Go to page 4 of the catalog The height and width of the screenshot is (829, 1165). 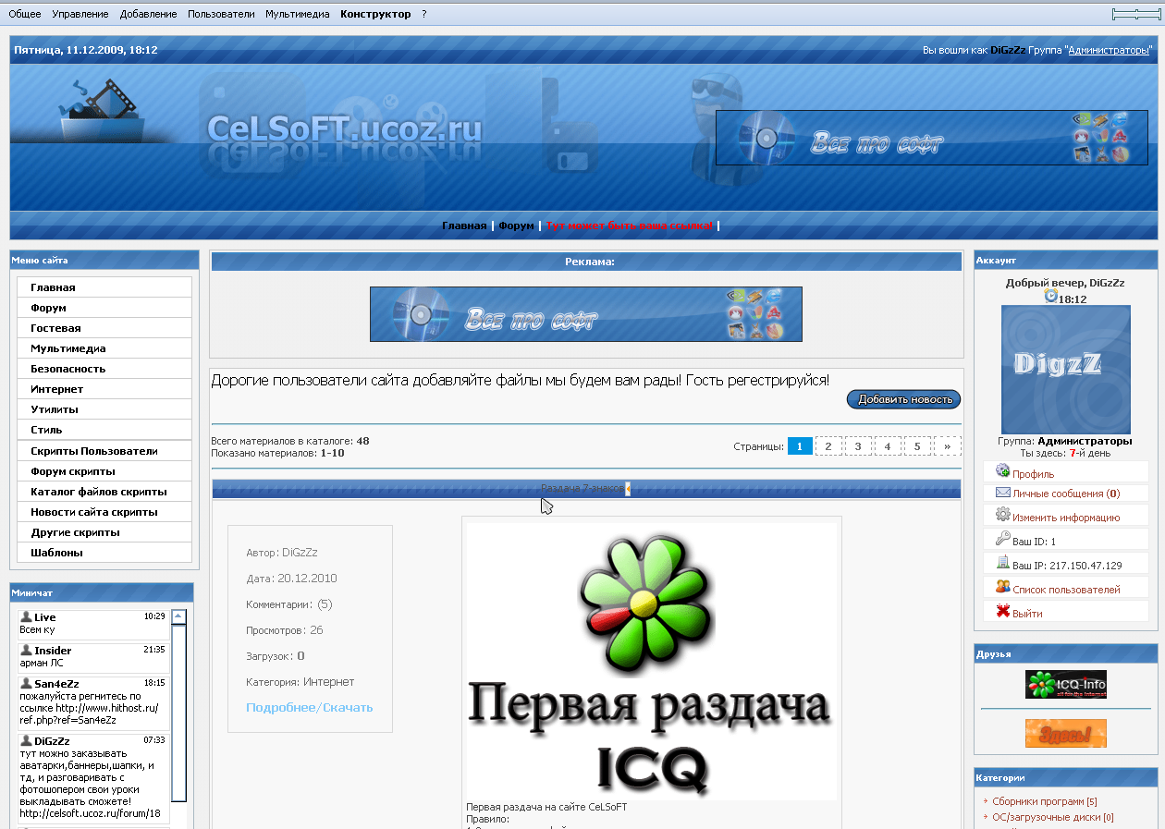pyautogui.click(x=888, y=446)
